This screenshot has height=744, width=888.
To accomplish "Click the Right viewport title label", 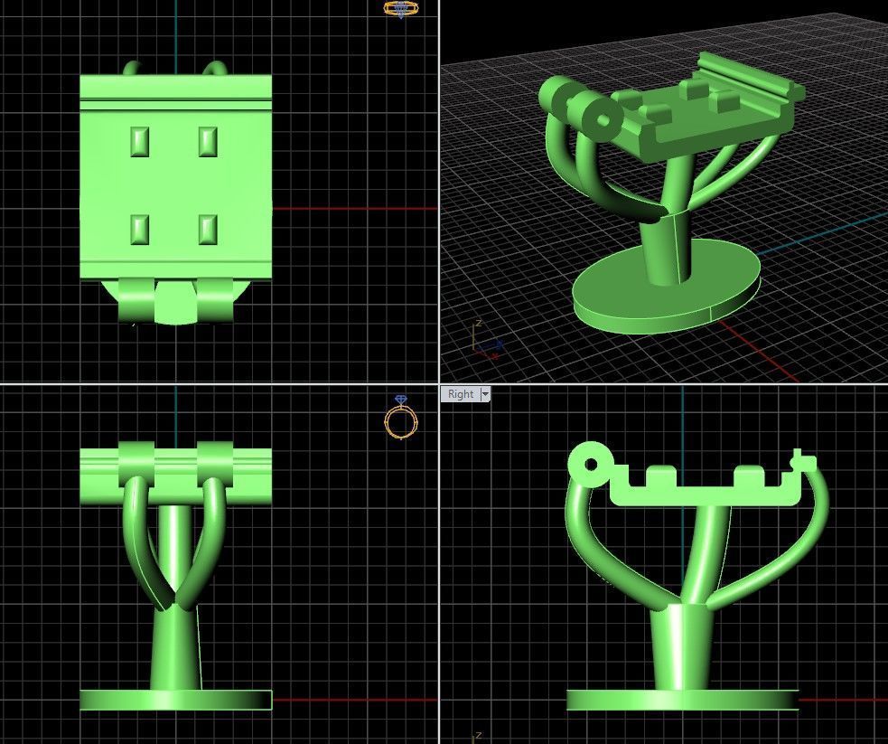I will pyautogui.click(x=461, y=394).
